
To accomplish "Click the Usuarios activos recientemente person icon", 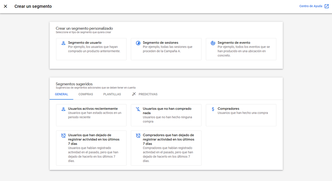I will point(63,109).
